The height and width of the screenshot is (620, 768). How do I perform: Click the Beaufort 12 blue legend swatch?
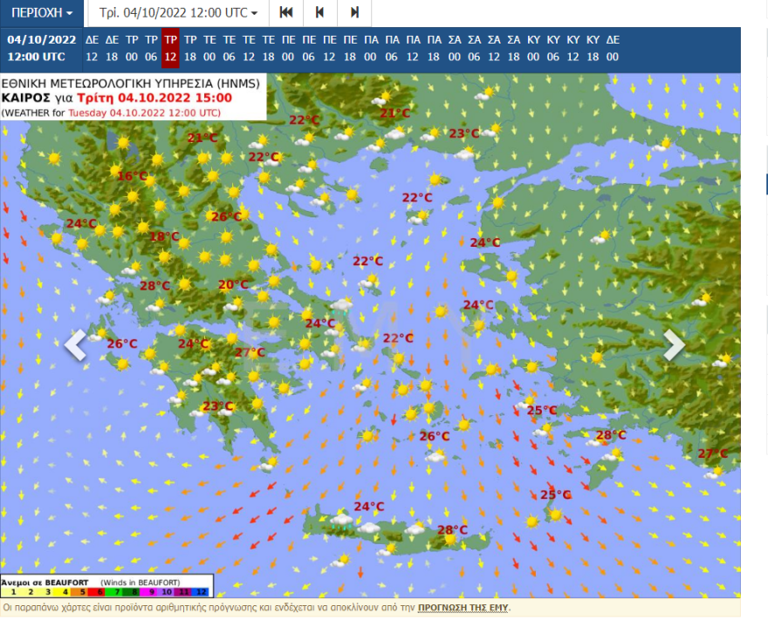click(203, 591)
